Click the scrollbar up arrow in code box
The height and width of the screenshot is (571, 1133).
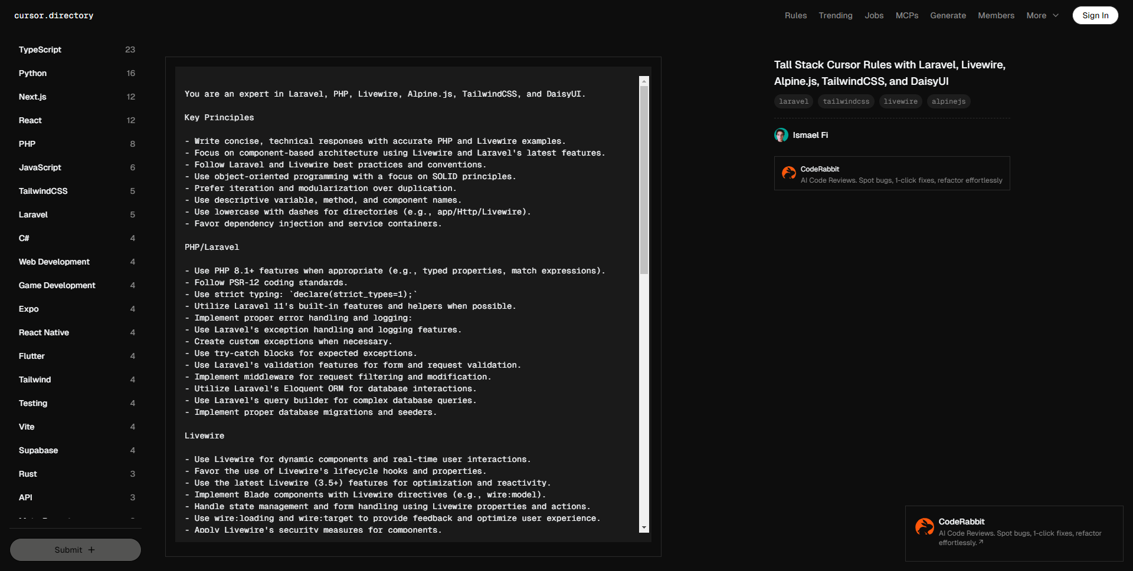pos(644,81)
